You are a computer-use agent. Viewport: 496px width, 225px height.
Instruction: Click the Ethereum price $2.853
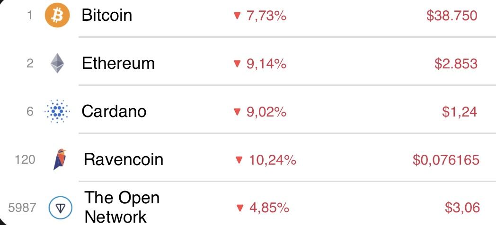click(456, 64)
